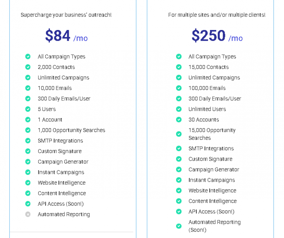Viewport: 284px width, 238px height.
Task: Click the checkmark next to SMTP Integrations in $250 plan
Action: coord(179,148)
